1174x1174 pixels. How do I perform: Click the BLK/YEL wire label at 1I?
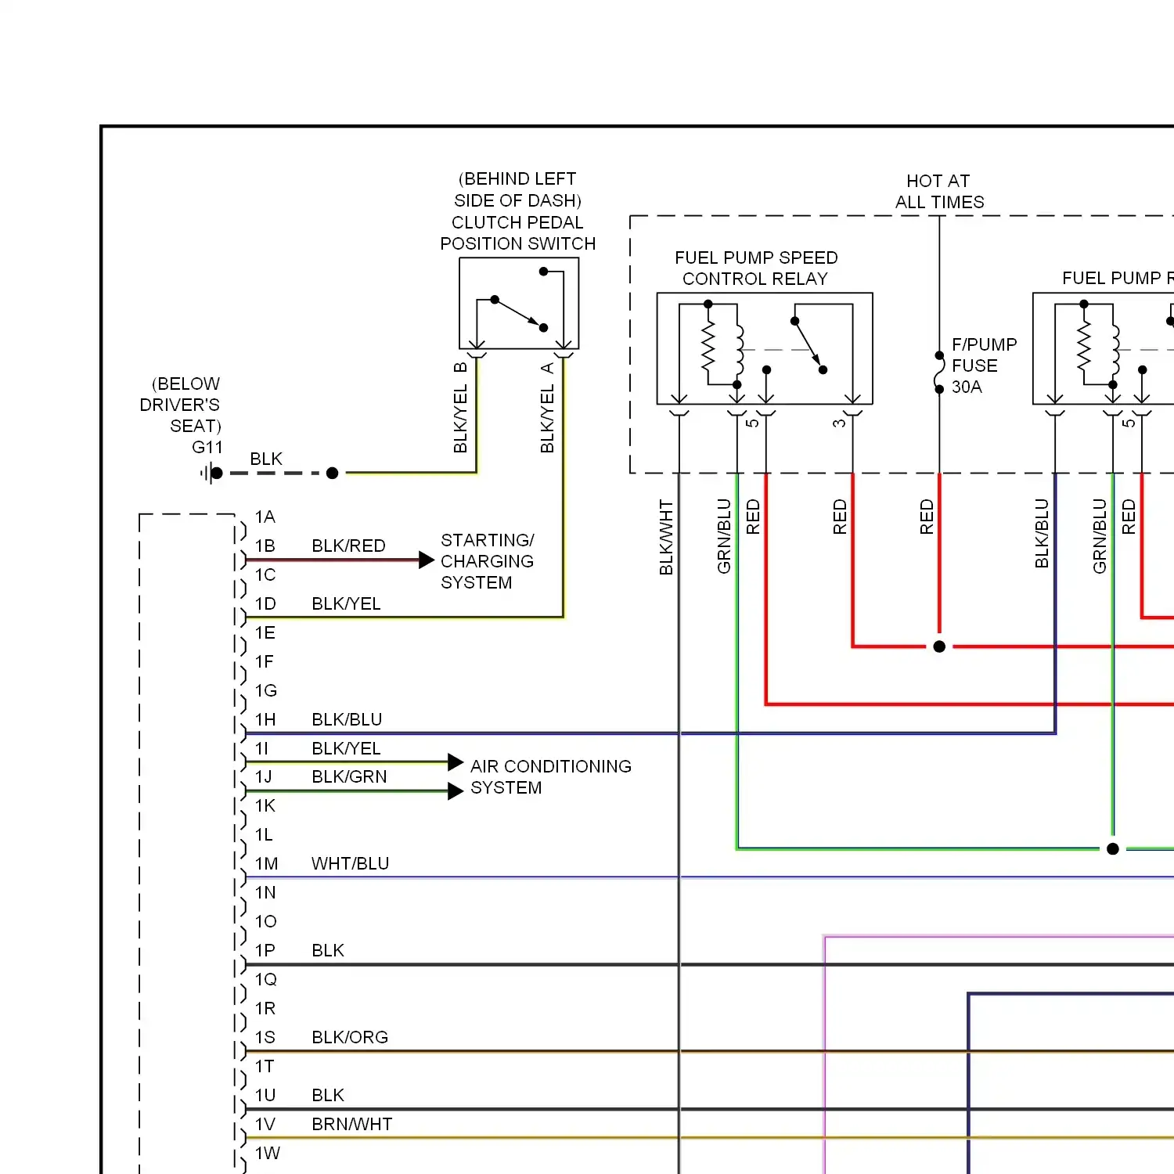tap(346, 748)
